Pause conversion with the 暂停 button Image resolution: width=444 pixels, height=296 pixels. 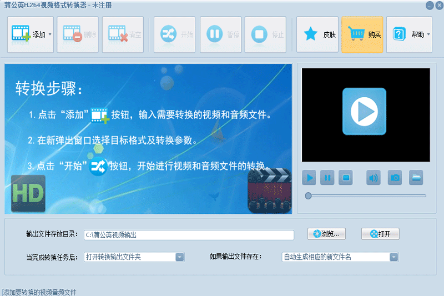click(x=220, y=34)
